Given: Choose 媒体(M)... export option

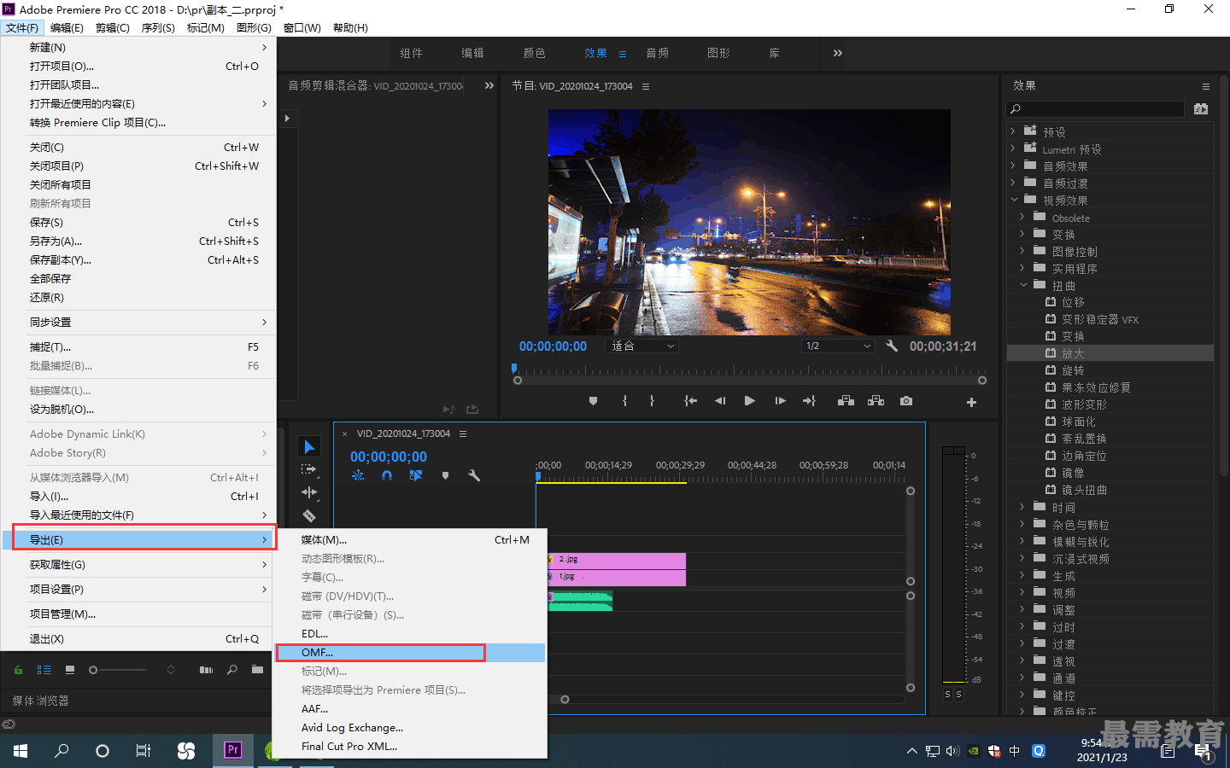Looking at the screenshot, I should point(410,540).
